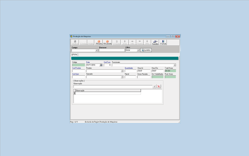Expand the Funcionário dropdown list
Screen dimensions: 249x156
(x=175, y=65)
